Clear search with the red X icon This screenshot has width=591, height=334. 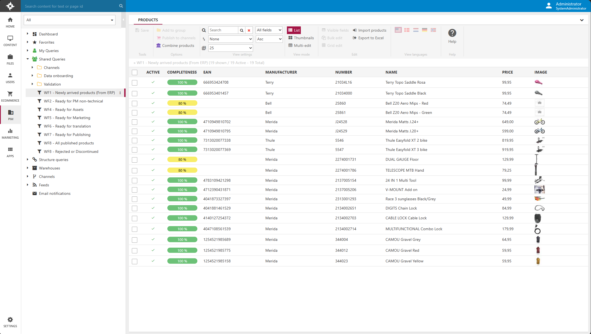pos(249,30)
